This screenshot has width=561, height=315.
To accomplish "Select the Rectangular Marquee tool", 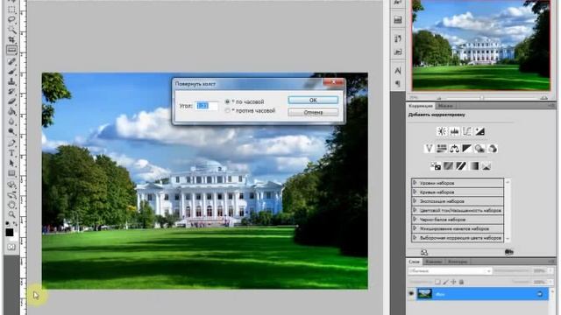I will [11, 10].
